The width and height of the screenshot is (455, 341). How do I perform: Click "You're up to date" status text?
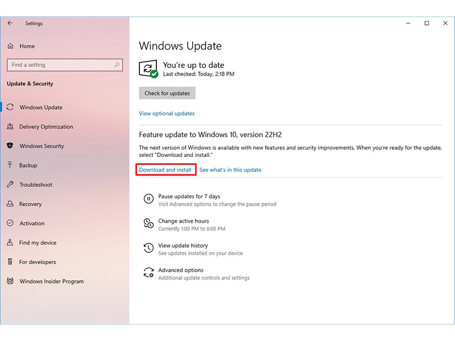[x=193, y=65]
